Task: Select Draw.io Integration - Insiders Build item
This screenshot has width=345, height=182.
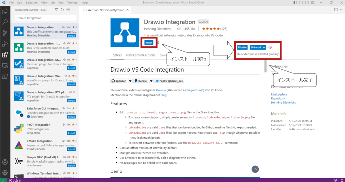Action: [x=45, y=48]
